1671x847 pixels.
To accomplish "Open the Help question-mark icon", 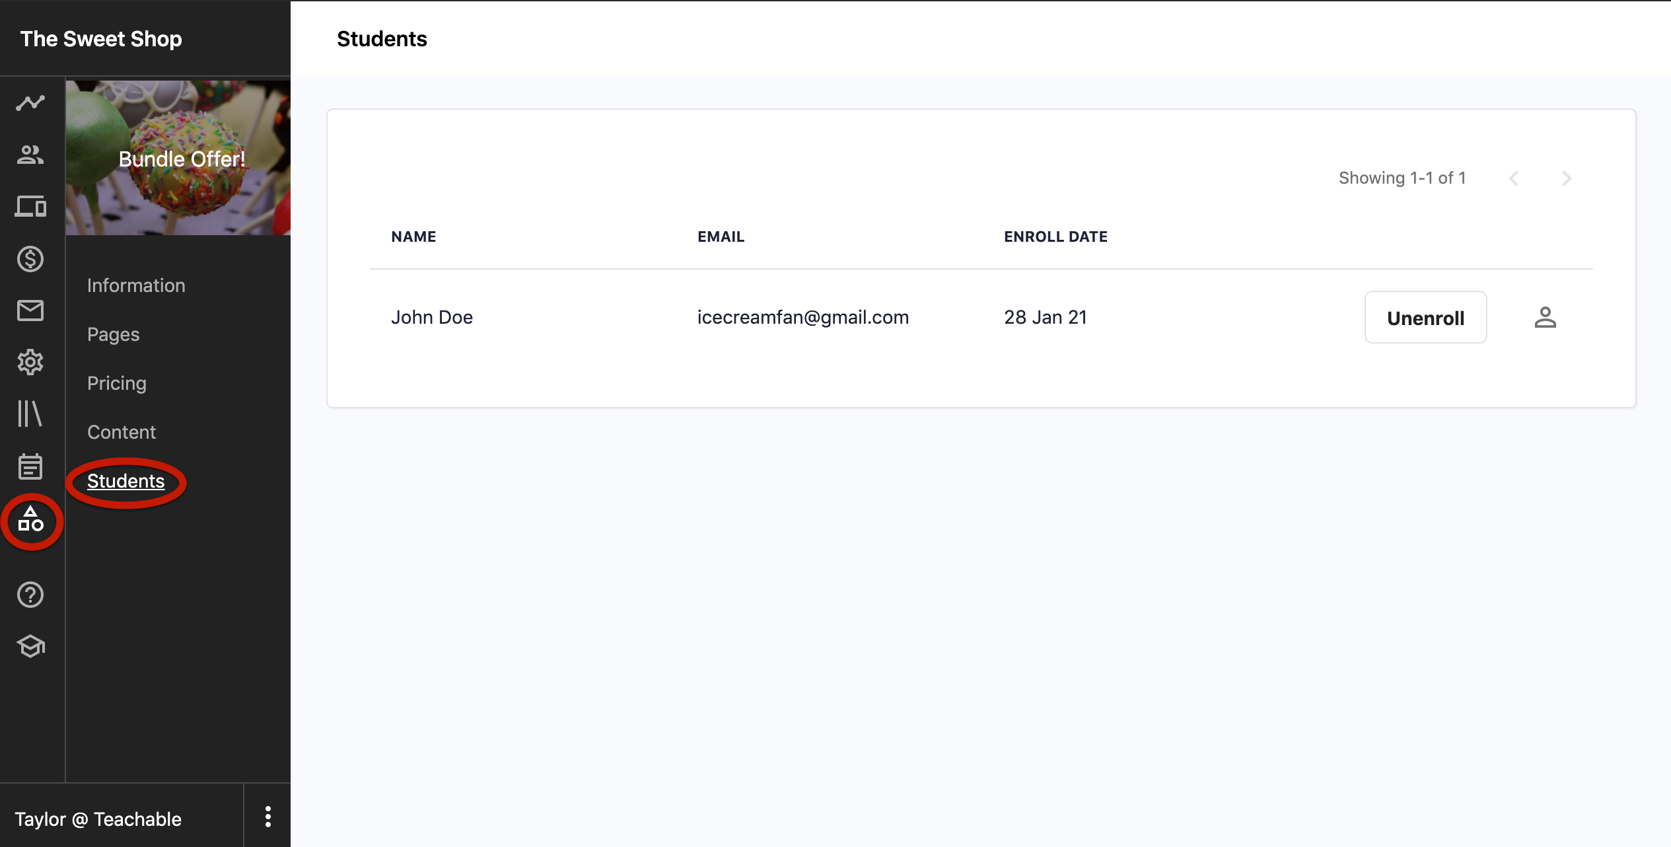I will coord(30,595).
